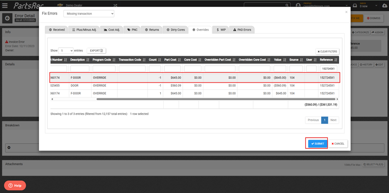Click the History button
The height and width of the screenshot is (193, 389).
366,64
